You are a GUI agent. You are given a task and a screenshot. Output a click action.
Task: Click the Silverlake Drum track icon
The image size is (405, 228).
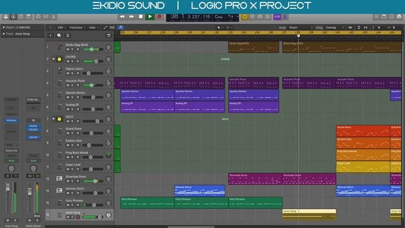(59, 179)
